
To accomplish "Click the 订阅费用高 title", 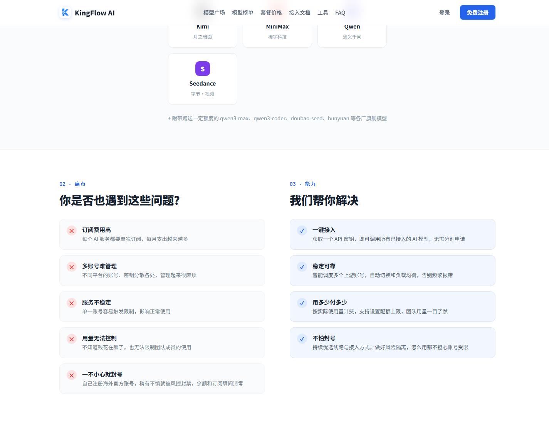I will [x=96, y=230].
